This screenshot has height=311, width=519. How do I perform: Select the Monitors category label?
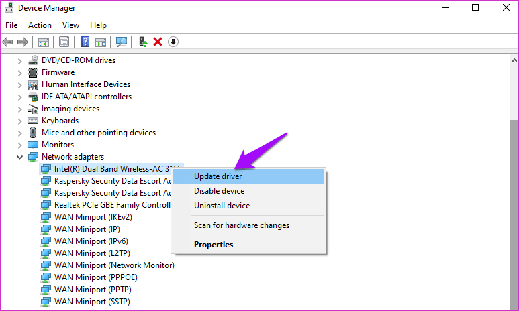click(x=58, y=145)
